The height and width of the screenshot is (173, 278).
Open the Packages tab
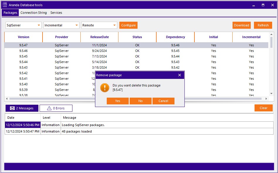pos(10,13)
